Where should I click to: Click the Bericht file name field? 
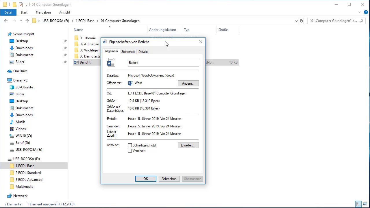pyautogui.click(x=164, y=63)
